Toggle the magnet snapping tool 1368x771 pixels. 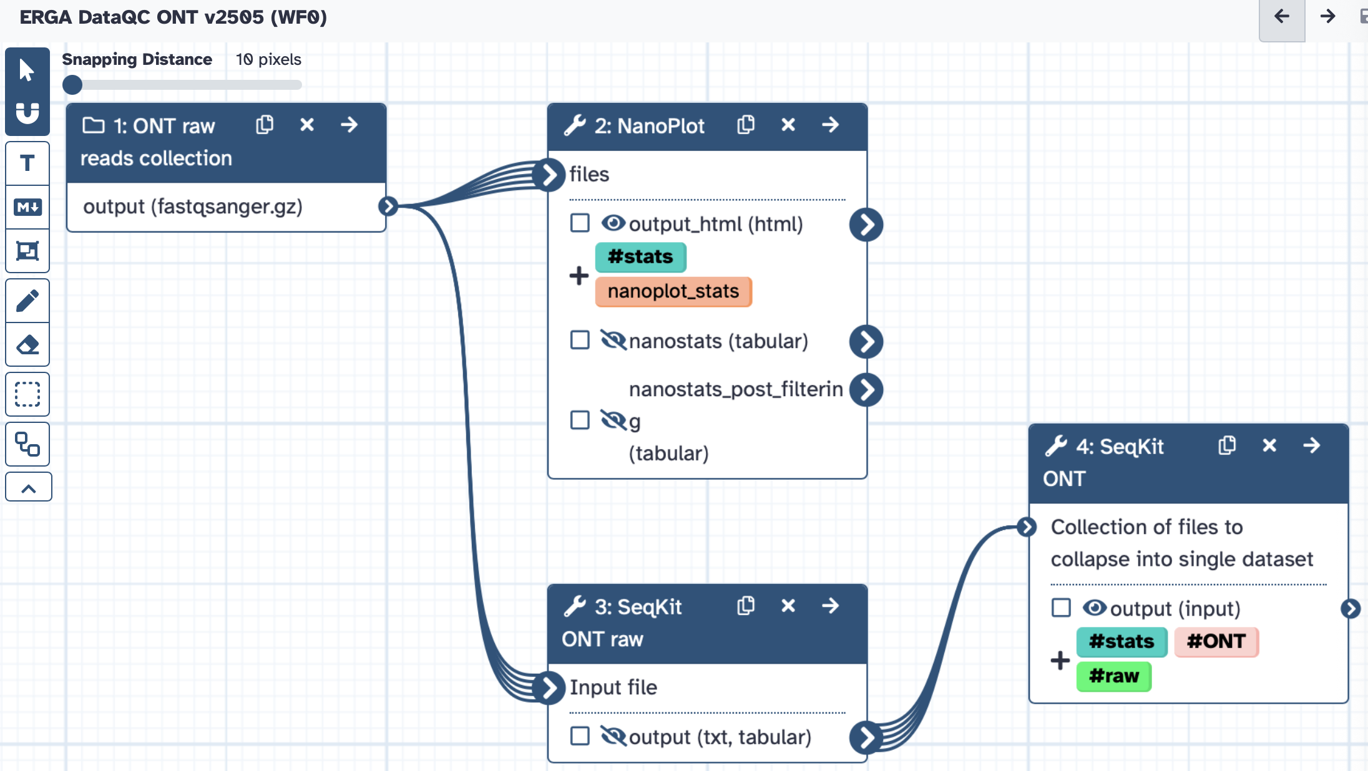point(27,114)
